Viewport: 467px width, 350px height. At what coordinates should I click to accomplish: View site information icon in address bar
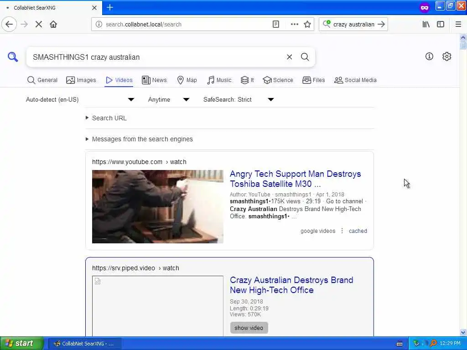[x=99, y=25]
